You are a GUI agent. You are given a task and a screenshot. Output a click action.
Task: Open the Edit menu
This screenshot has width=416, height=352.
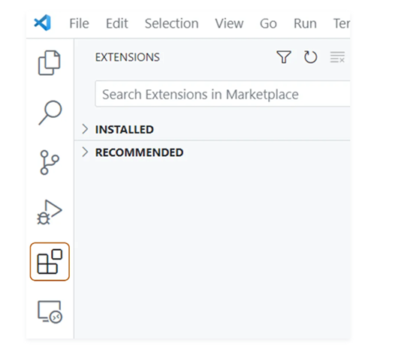pos(117,23)
